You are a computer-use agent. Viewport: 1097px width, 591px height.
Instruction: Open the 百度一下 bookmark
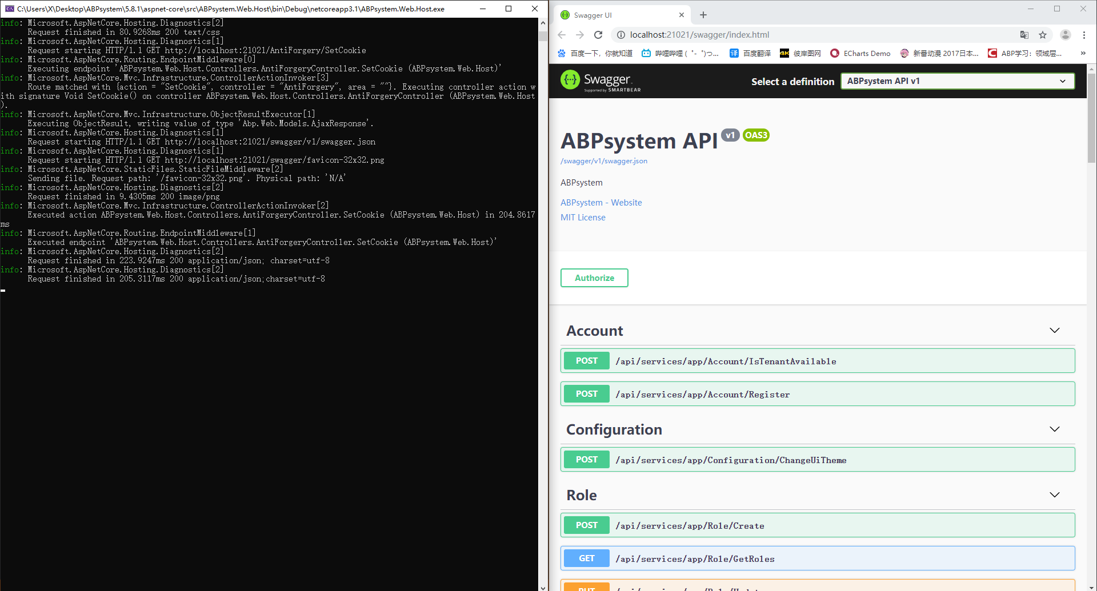pyautogui.click(x=595, y=53)
